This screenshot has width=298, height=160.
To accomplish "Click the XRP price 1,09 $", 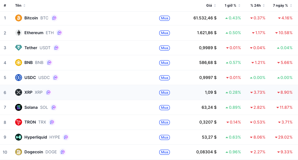I will pyautogui.click(x=211, y=92).
